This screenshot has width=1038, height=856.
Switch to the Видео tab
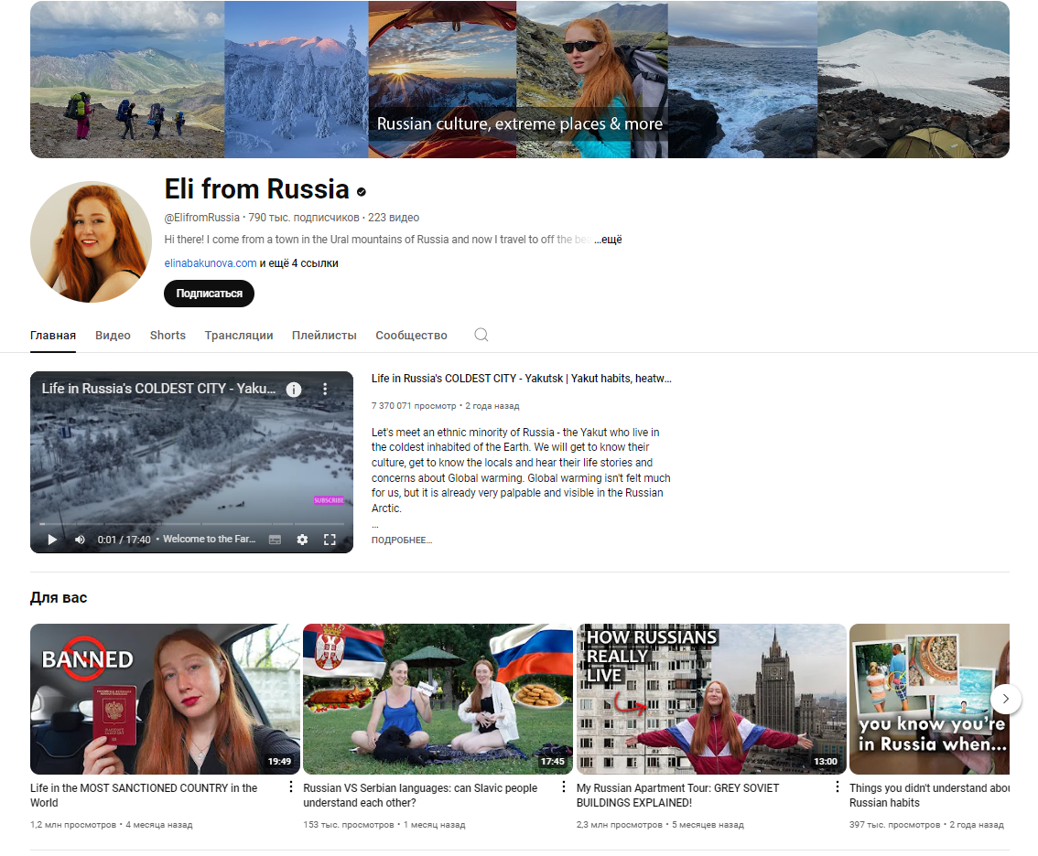click(113, 336)
